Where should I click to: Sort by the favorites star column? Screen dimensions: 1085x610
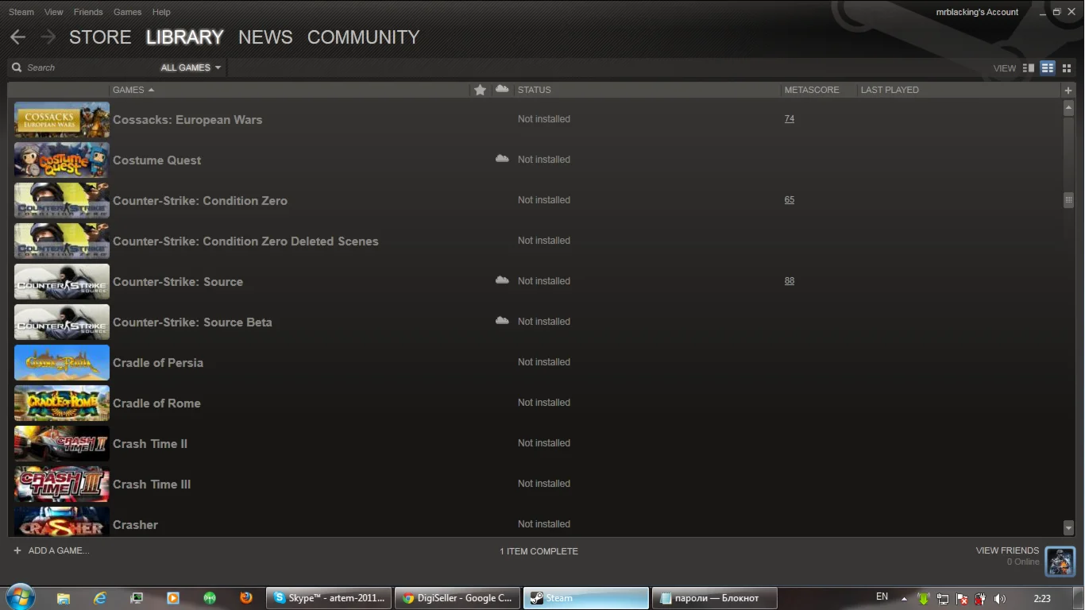[x=480, y=90]
